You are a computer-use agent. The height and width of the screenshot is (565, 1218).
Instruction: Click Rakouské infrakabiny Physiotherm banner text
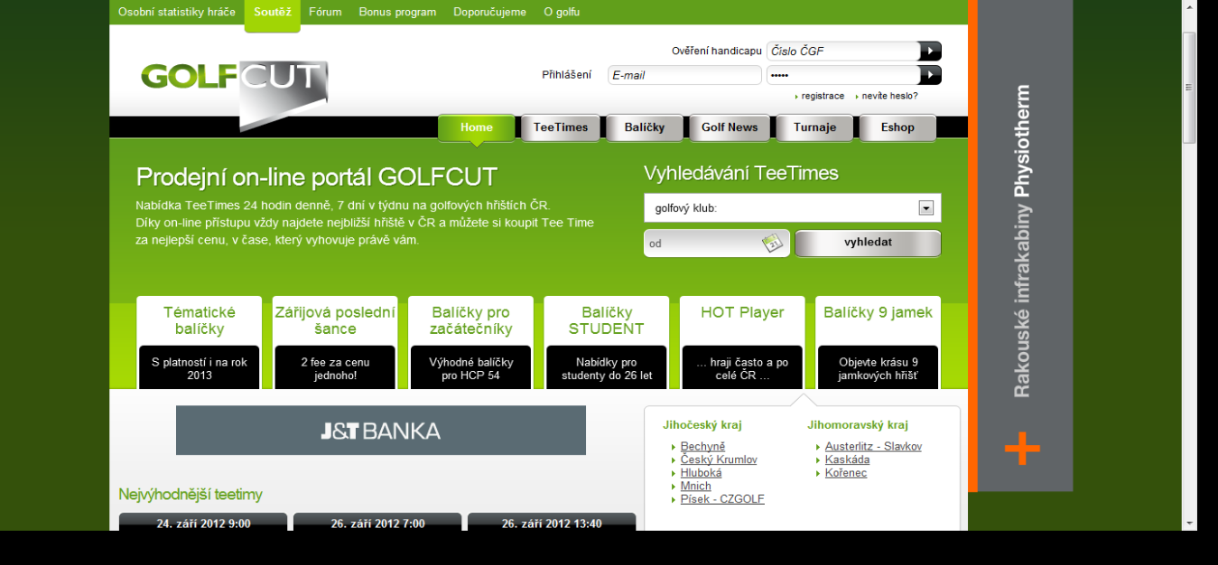1021,241
